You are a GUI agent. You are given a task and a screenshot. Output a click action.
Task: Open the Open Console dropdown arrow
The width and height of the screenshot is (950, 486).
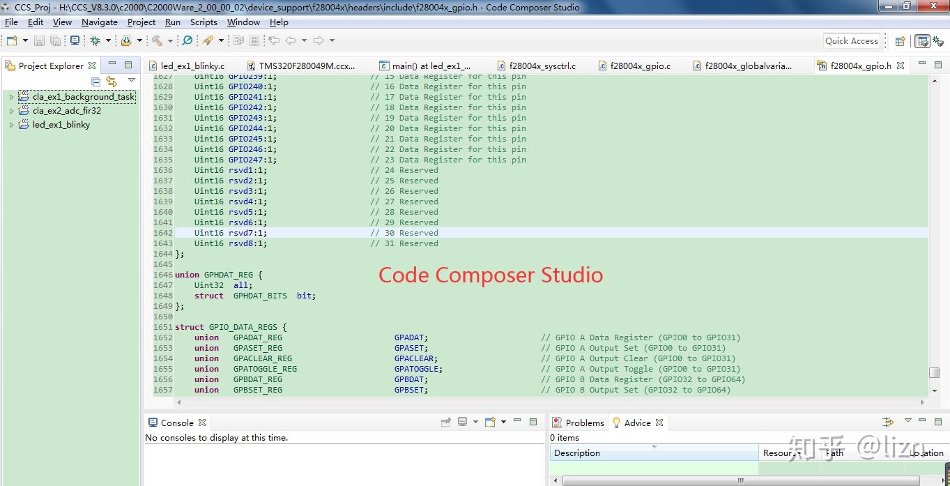pos(503,423)
